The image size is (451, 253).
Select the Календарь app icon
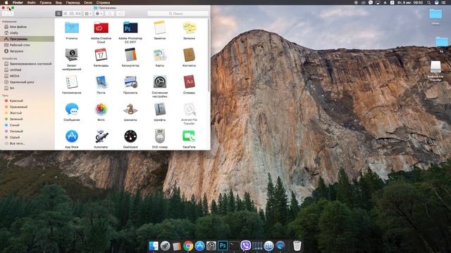click(x=101, y=55)
